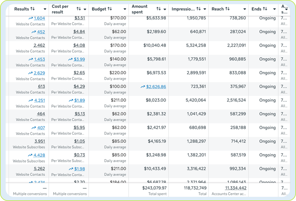Screen dimensions: 296x201
Task: Click sort arrows icon on Reach column
Action: point(227,9)
